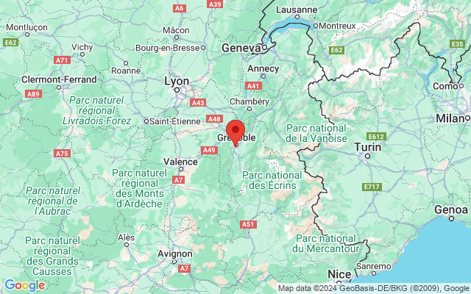Select the Lyon city label
The width and height of the screenshot is (471, 294).
(x=177, y=82)
